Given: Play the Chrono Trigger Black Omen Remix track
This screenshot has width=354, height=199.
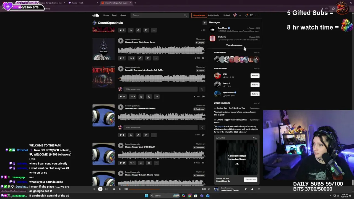Looking at the screenshot, I should point(121,41).
